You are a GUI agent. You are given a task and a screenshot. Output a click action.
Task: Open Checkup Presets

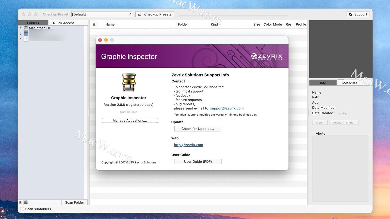tap(155, 14)
